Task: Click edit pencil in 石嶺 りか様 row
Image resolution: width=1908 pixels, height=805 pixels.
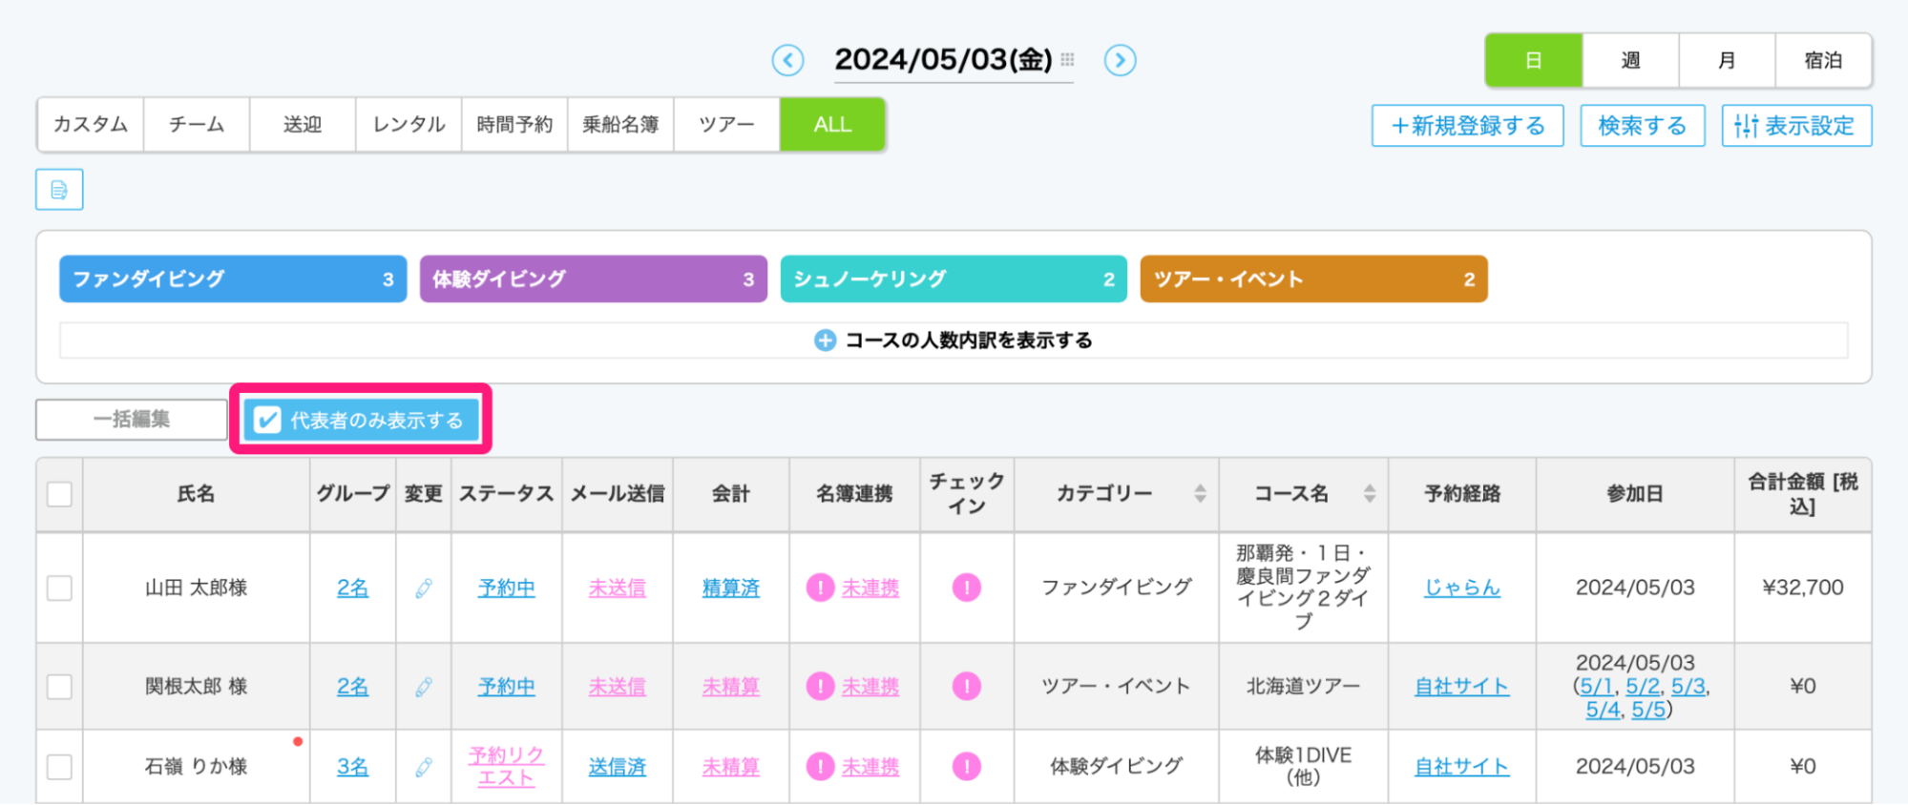Action: click(x=424, y=767)
